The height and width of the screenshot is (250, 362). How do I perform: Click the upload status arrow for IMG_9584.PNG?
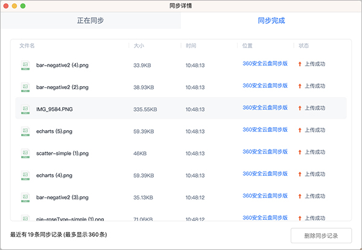(x=300, y=108)
